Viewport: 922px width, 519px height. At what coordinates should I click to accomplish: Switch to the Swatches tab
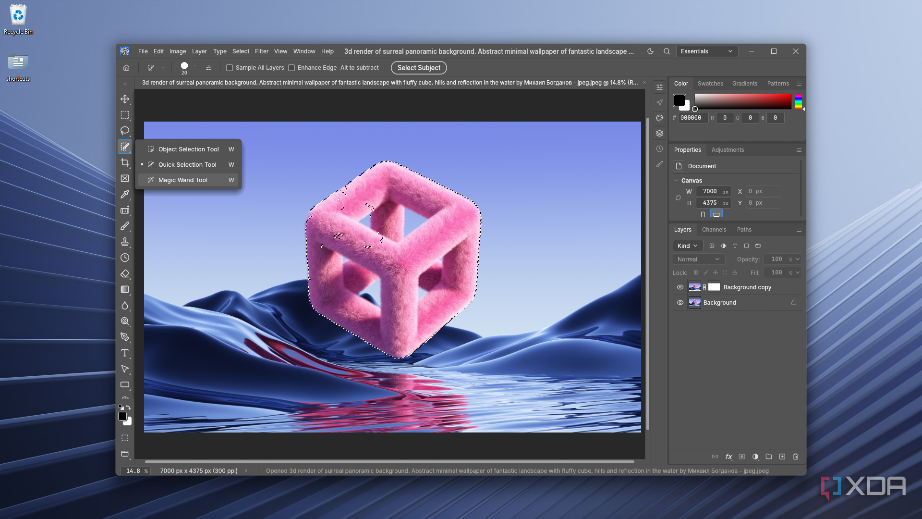(710, 84)
